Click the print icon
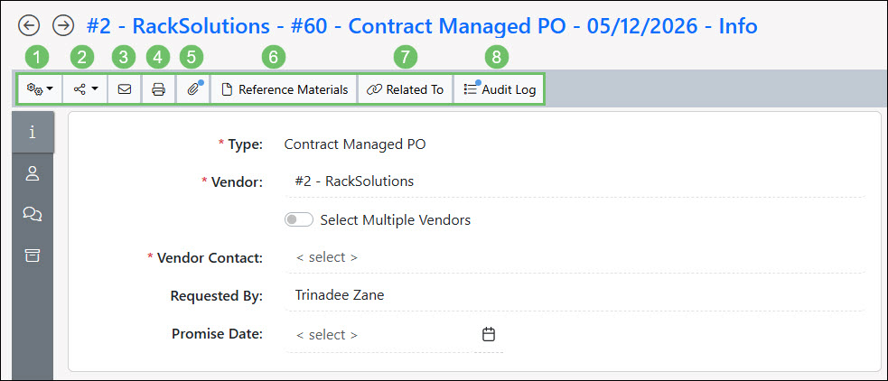Viewport: 888px width, 381px height. [159, 88]
